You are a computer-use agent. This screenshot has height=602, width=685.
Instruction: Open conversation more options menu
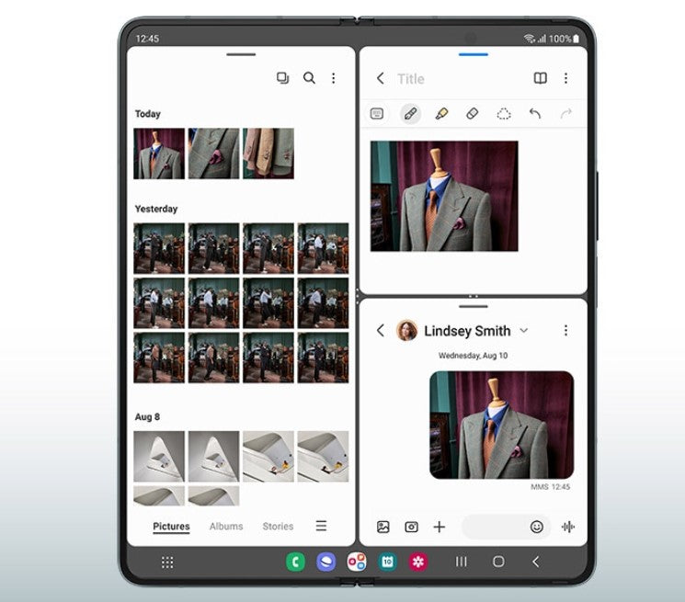click(565, 331)
